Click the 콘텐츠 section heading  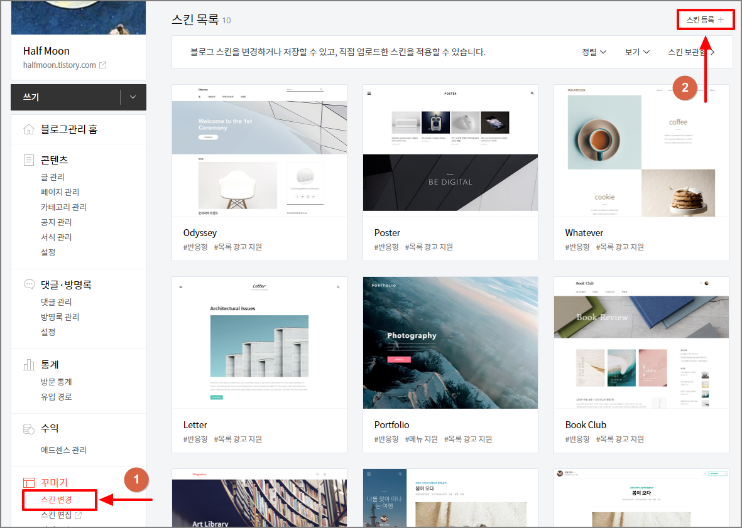coord(55,159)
